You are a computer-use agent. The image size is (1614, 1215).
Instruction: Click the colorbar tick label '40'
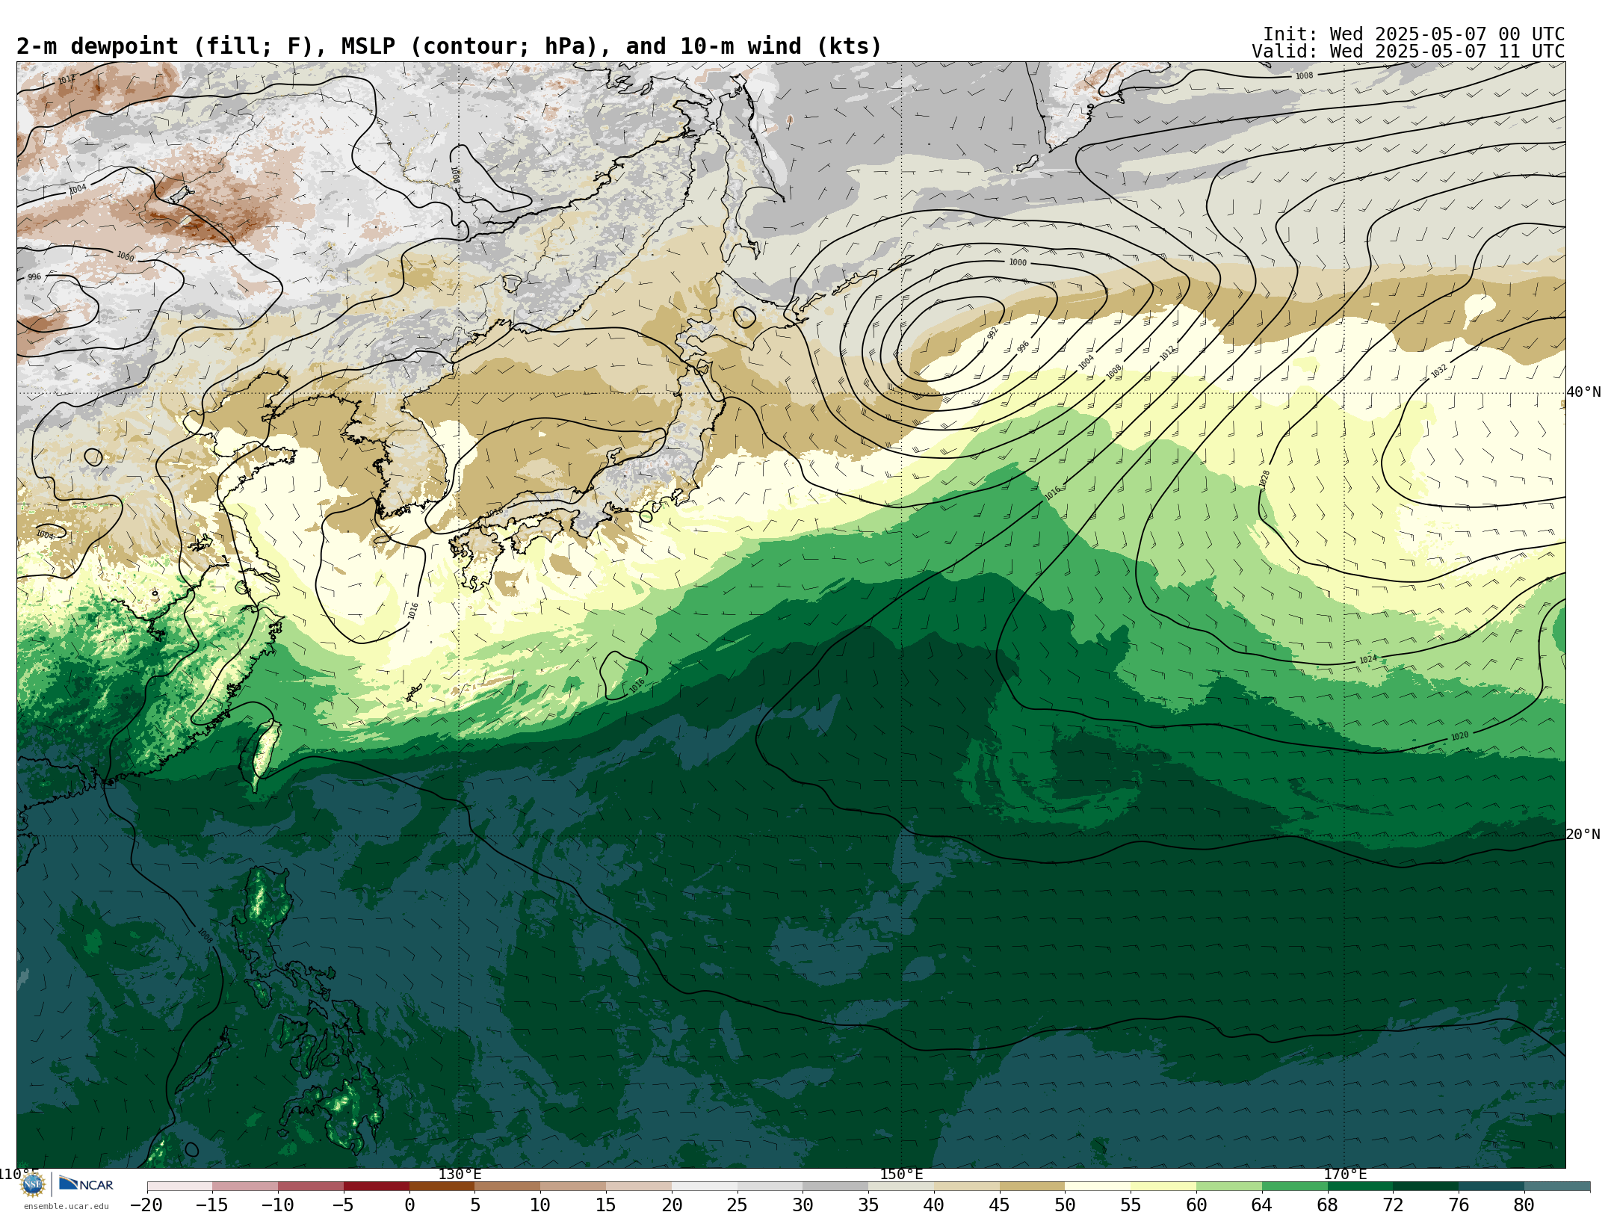(x=934, y=1205)
